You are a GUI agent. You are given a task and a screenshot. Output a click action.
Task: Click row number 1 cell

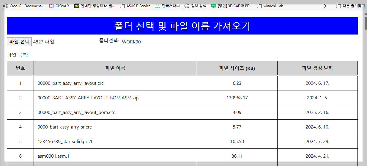click(20, 83)
